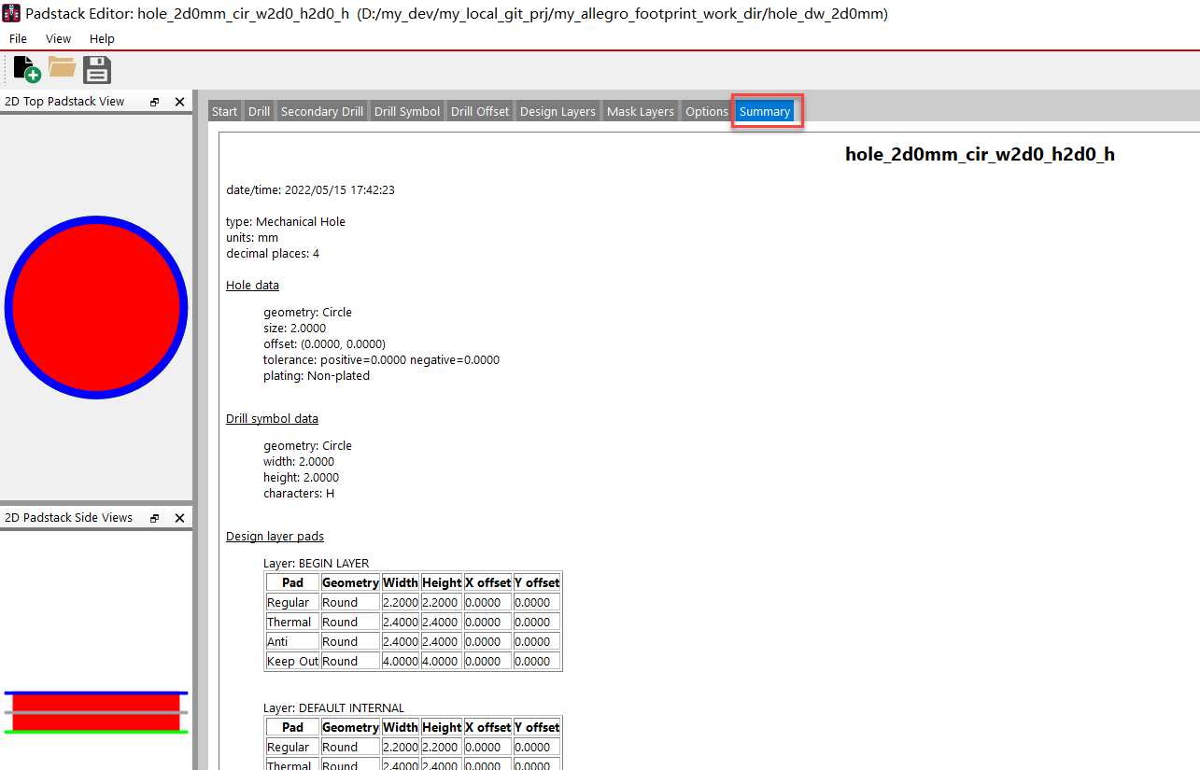
Task: Switch to the Start tab
Action: pos(224,111)
